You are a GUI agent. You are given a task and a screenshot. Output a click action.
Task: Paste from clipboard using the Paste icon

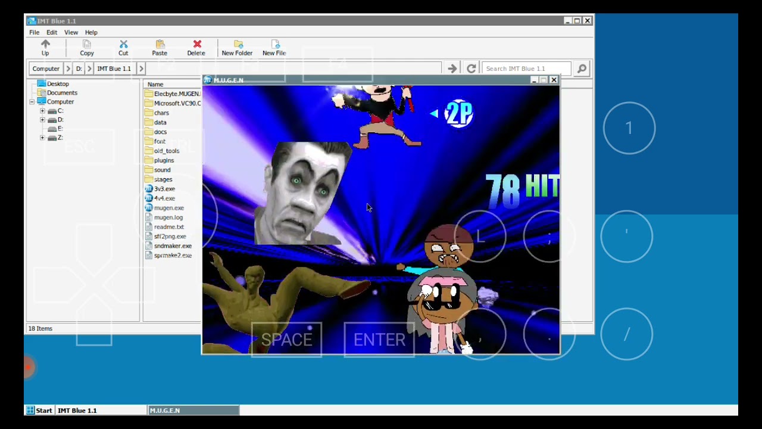[x=160, y=44]
